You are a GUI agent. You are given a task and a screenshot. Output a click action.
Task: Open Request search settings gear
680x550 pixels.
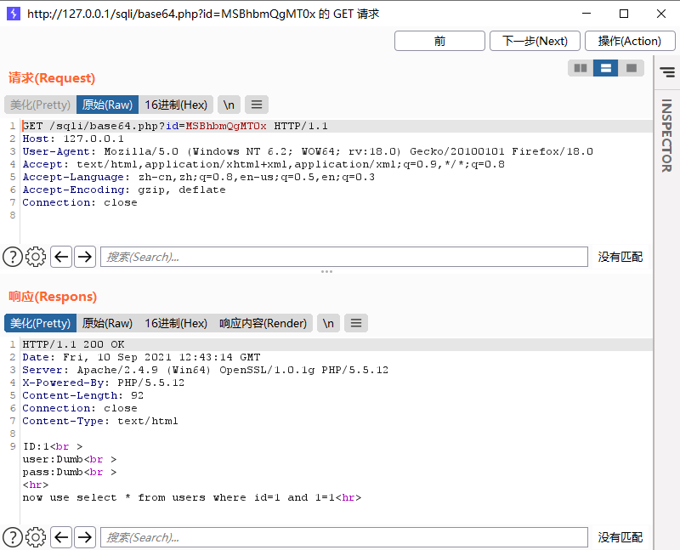click(x=36, y=257)
